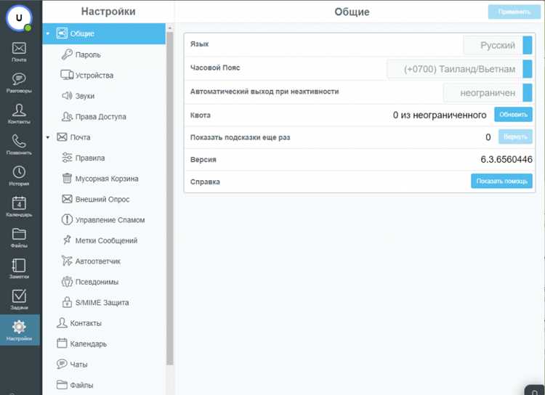The width and height of the screenshot is (545, 395).
Task: Click the Обновить quota button
Action: [x=513, y=115]
